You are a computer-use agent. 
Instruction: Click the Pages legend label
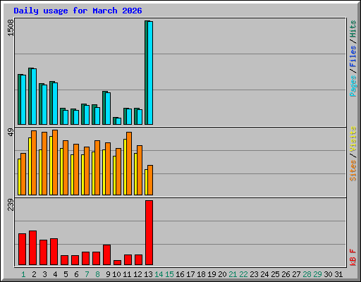[x=353, y=86]
